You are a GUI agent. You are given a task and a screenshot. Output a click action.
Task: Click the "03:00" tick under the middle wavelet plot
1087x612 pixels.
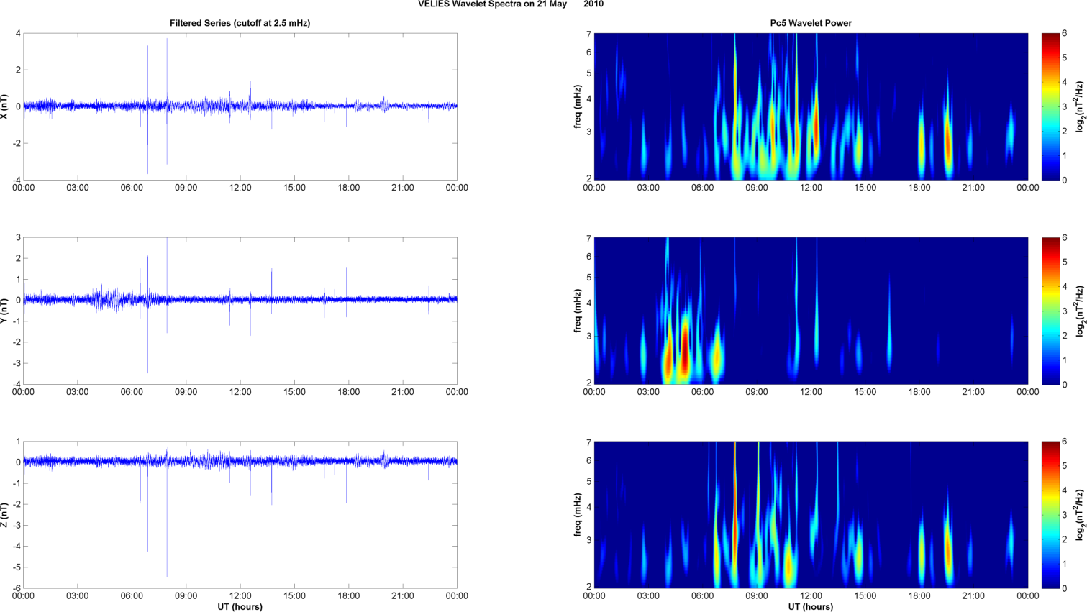point(648,392)
